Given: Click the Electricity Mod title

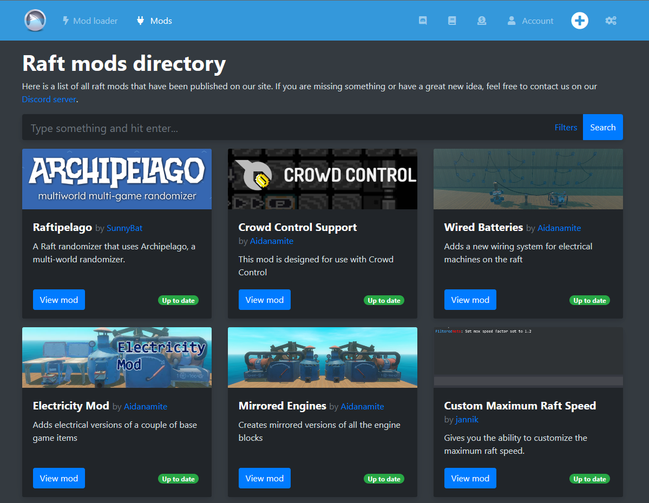Looking at the screenshot, I should (x=71, y=406).
